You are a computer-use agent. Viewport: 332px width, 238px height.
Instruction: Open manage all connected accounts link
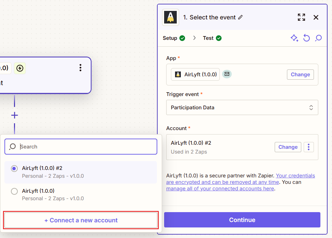coord(220,189)
